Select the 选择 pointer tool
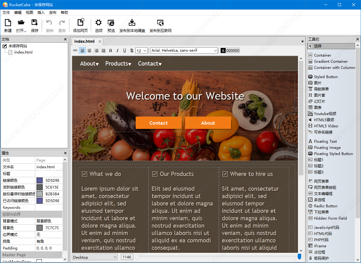 pyautogui.click(x=331, y=46)
